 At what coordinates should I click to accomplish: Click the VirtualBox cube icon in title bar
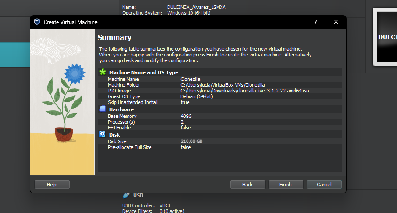[37, 22]
